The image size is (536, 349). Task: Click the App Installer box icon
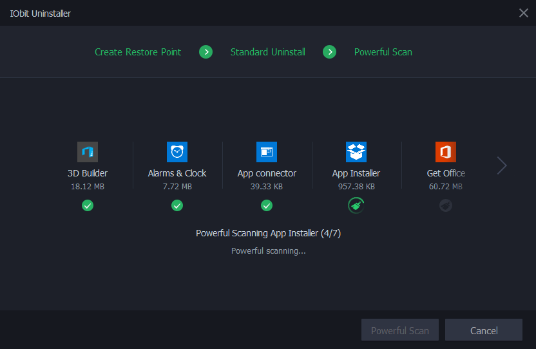(x=356, y=153)
